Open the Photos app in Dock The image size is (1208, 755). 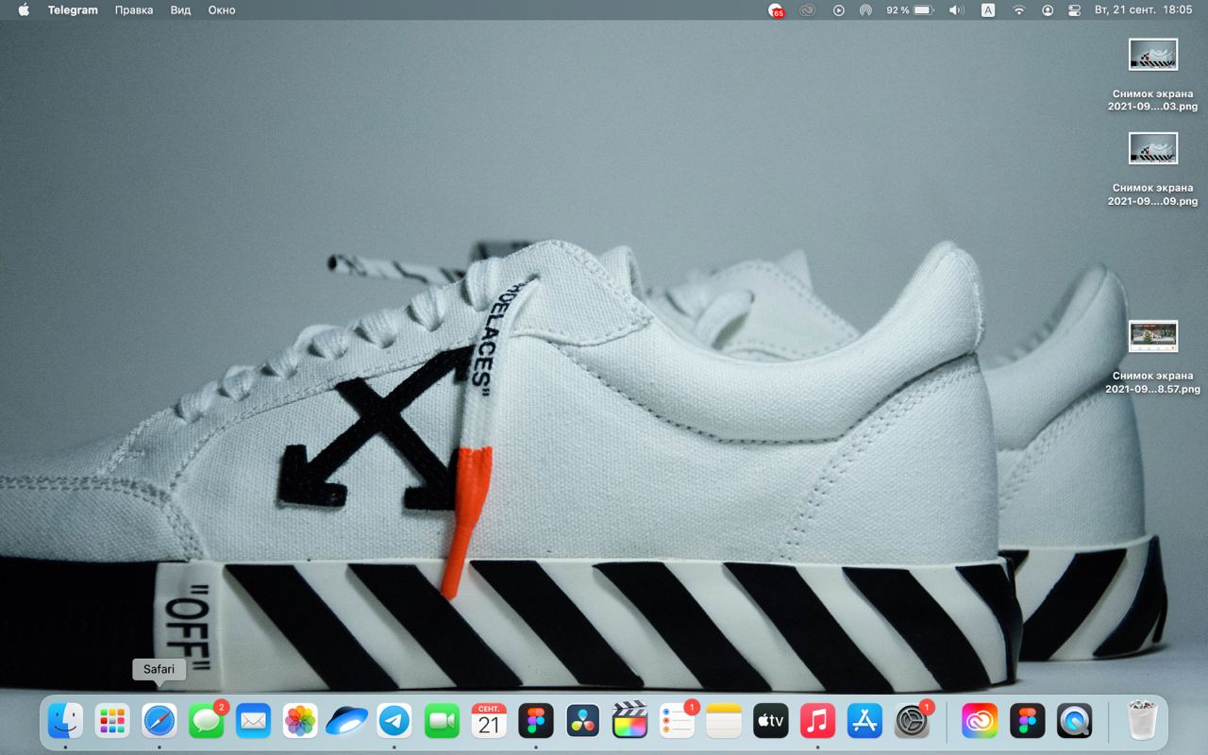[x=300, y=722]
